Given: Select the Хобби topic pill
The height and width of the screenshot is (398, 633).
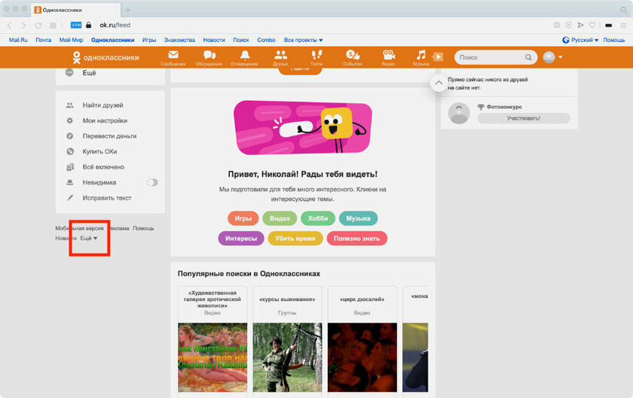Looking at the screenshot, I should (318, 218).
